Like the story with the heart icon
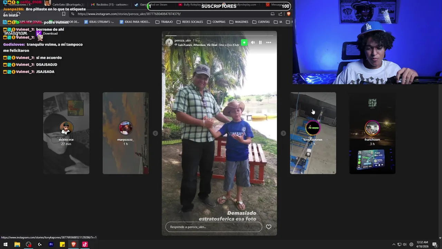 point(269,227)
